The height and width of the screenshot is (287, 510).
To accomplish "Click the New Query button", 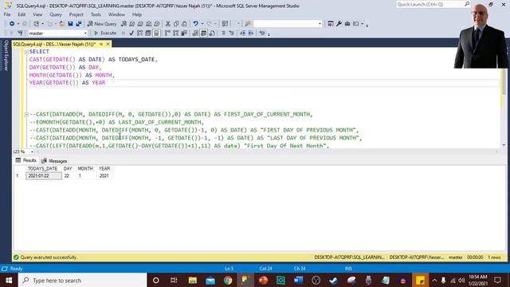I will tap(102, 24).
